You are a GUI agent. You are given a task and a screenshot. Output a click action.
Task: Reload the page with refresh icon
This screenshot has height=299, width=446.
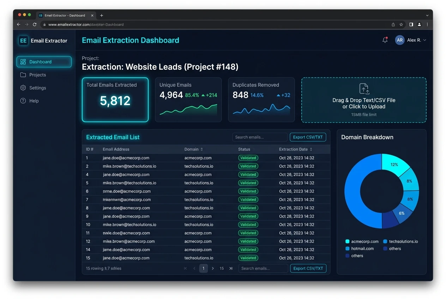(x=35, y=25)
